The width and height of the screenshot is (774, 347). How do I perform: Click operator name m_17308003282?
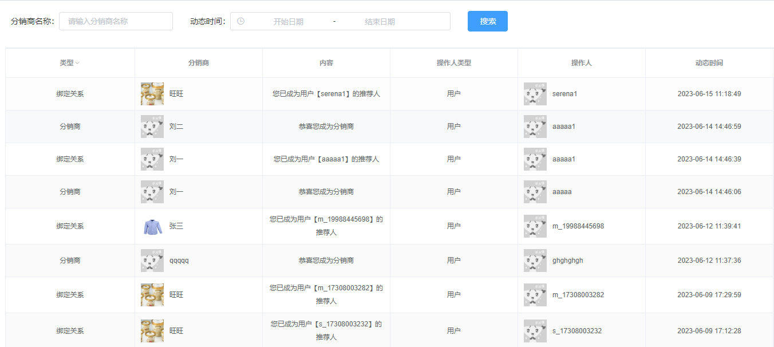pyautogui.click(x=578, y=295)
